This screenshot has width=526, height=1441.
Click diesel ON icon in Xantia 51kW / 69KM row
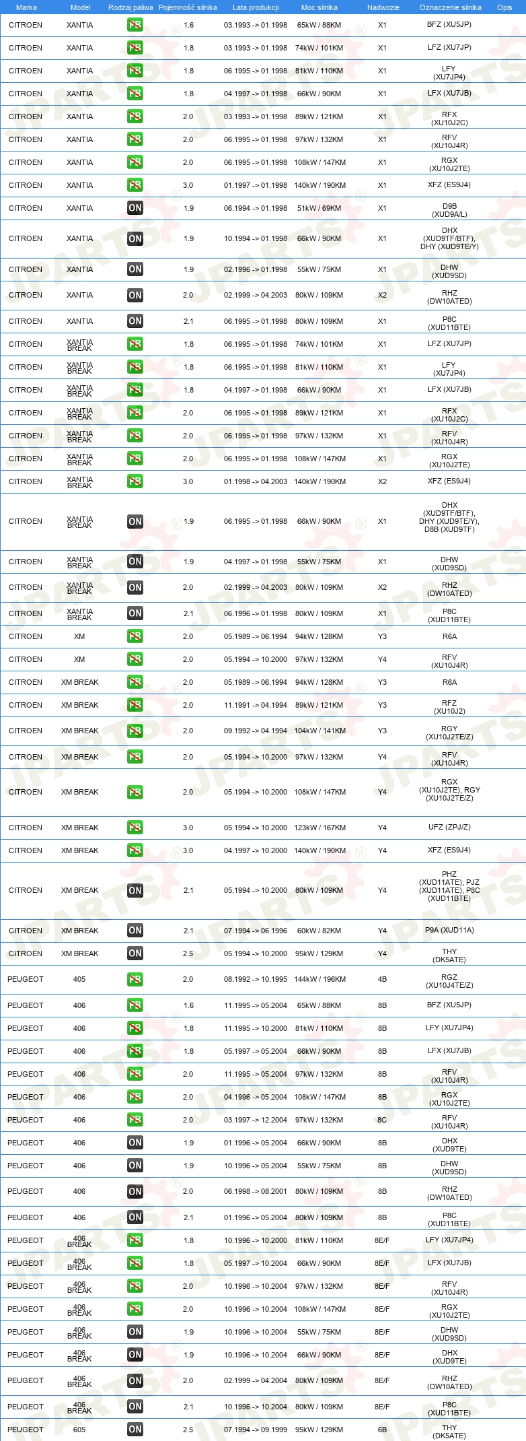point(135,208)
